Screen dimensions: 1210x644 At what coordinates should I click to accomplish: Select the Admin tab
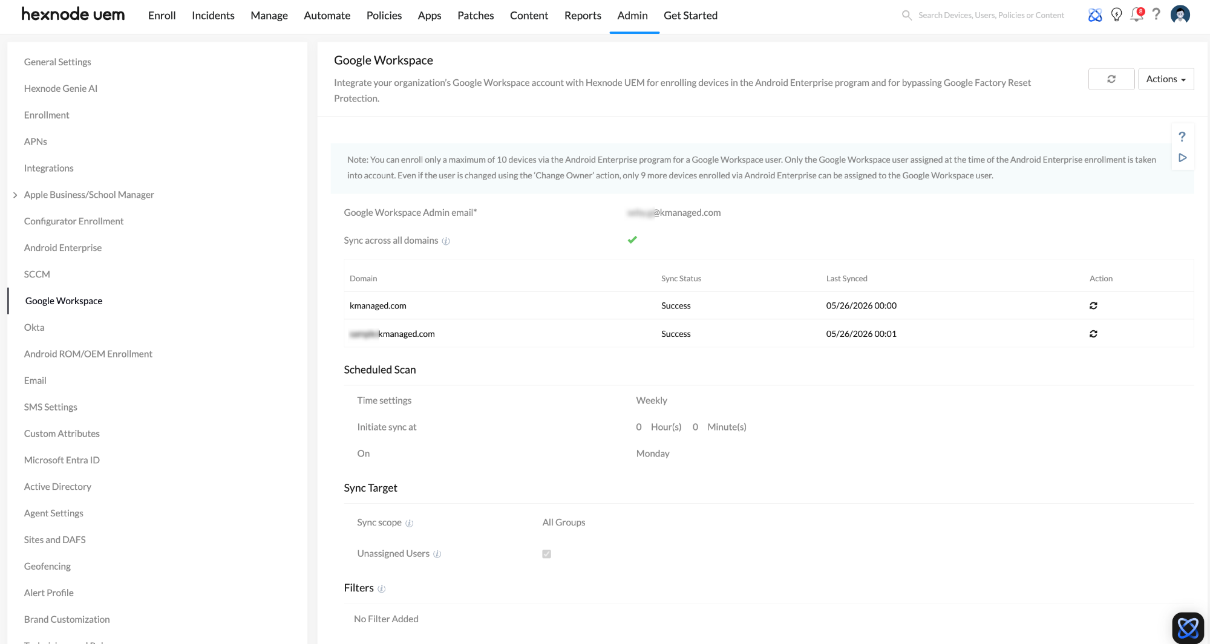click(x=632, y=16)
